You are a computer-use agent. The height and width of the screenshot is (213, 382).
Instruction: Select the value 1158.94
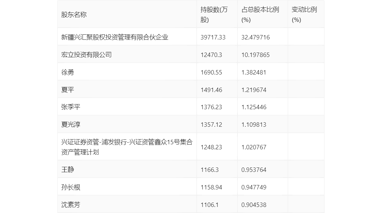(211, 187)
